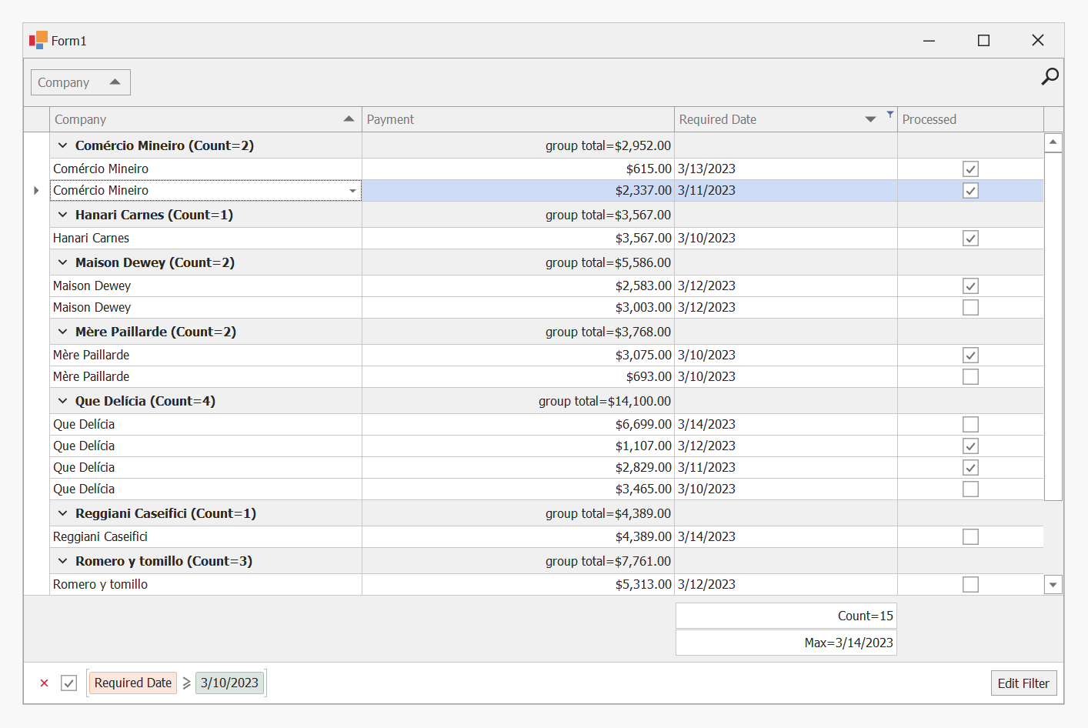Screen dimensions: 1088x728
Task: Select the Hanari Carnes company cell
Action: pos(205,238)
